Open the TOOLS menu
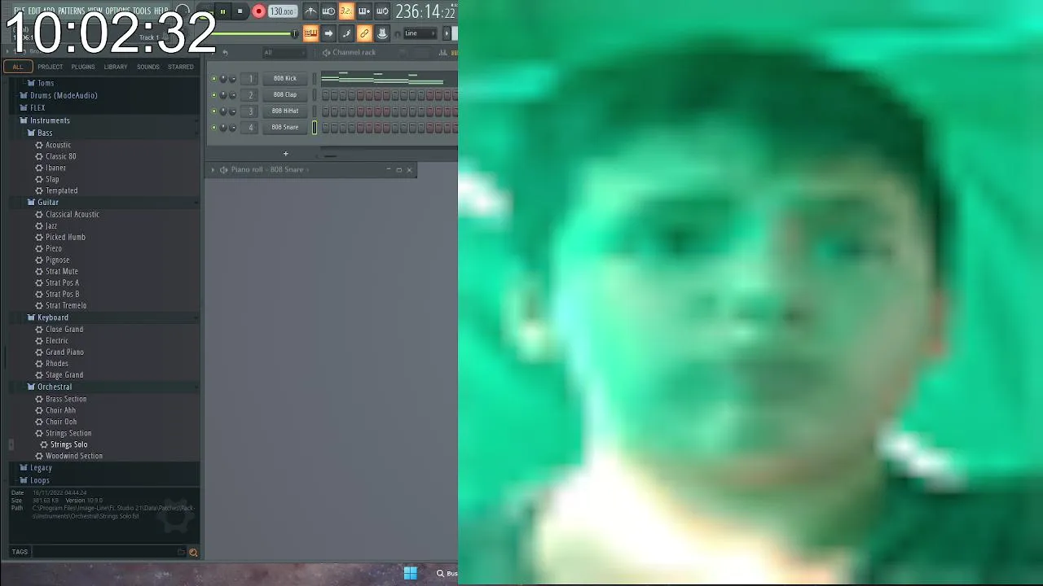1043x586 pixels. pyautogui.click(x=142, y=11)
